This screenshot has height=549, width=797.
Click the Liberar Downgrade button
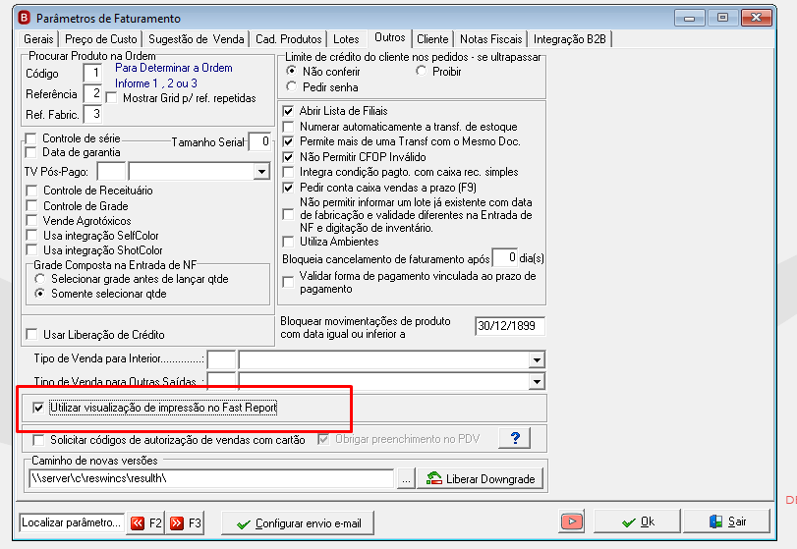point(481,478)
